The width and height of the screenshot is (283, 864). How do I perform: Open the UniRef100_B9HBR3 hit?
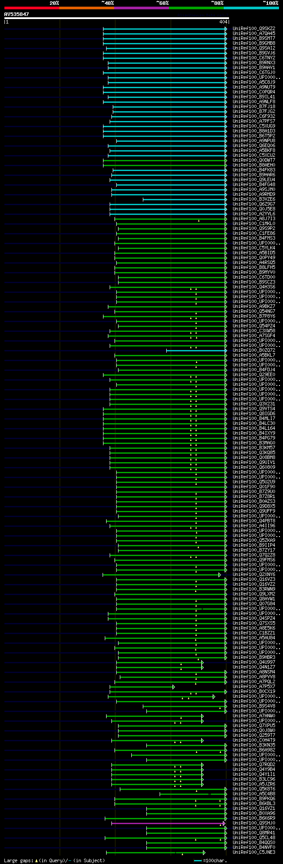[254, 658]
